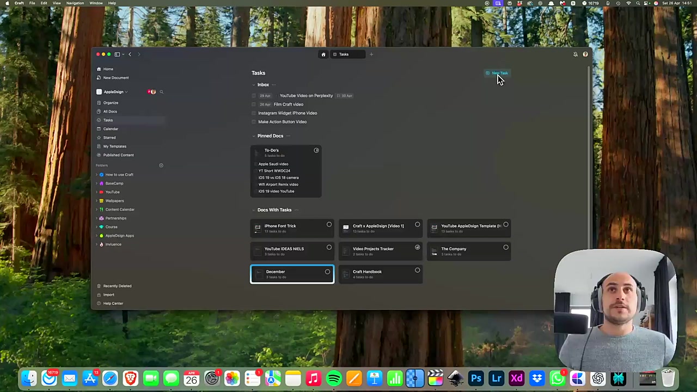Expand the Content Calendar folder
Screen dimensions: 697x392
97,210
